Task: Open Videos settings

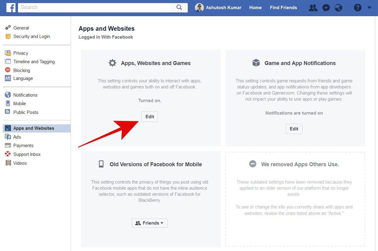Action: click(x=20, y=163)
